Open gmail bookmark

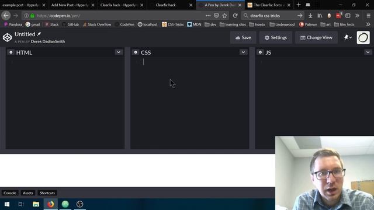[33, 24]
